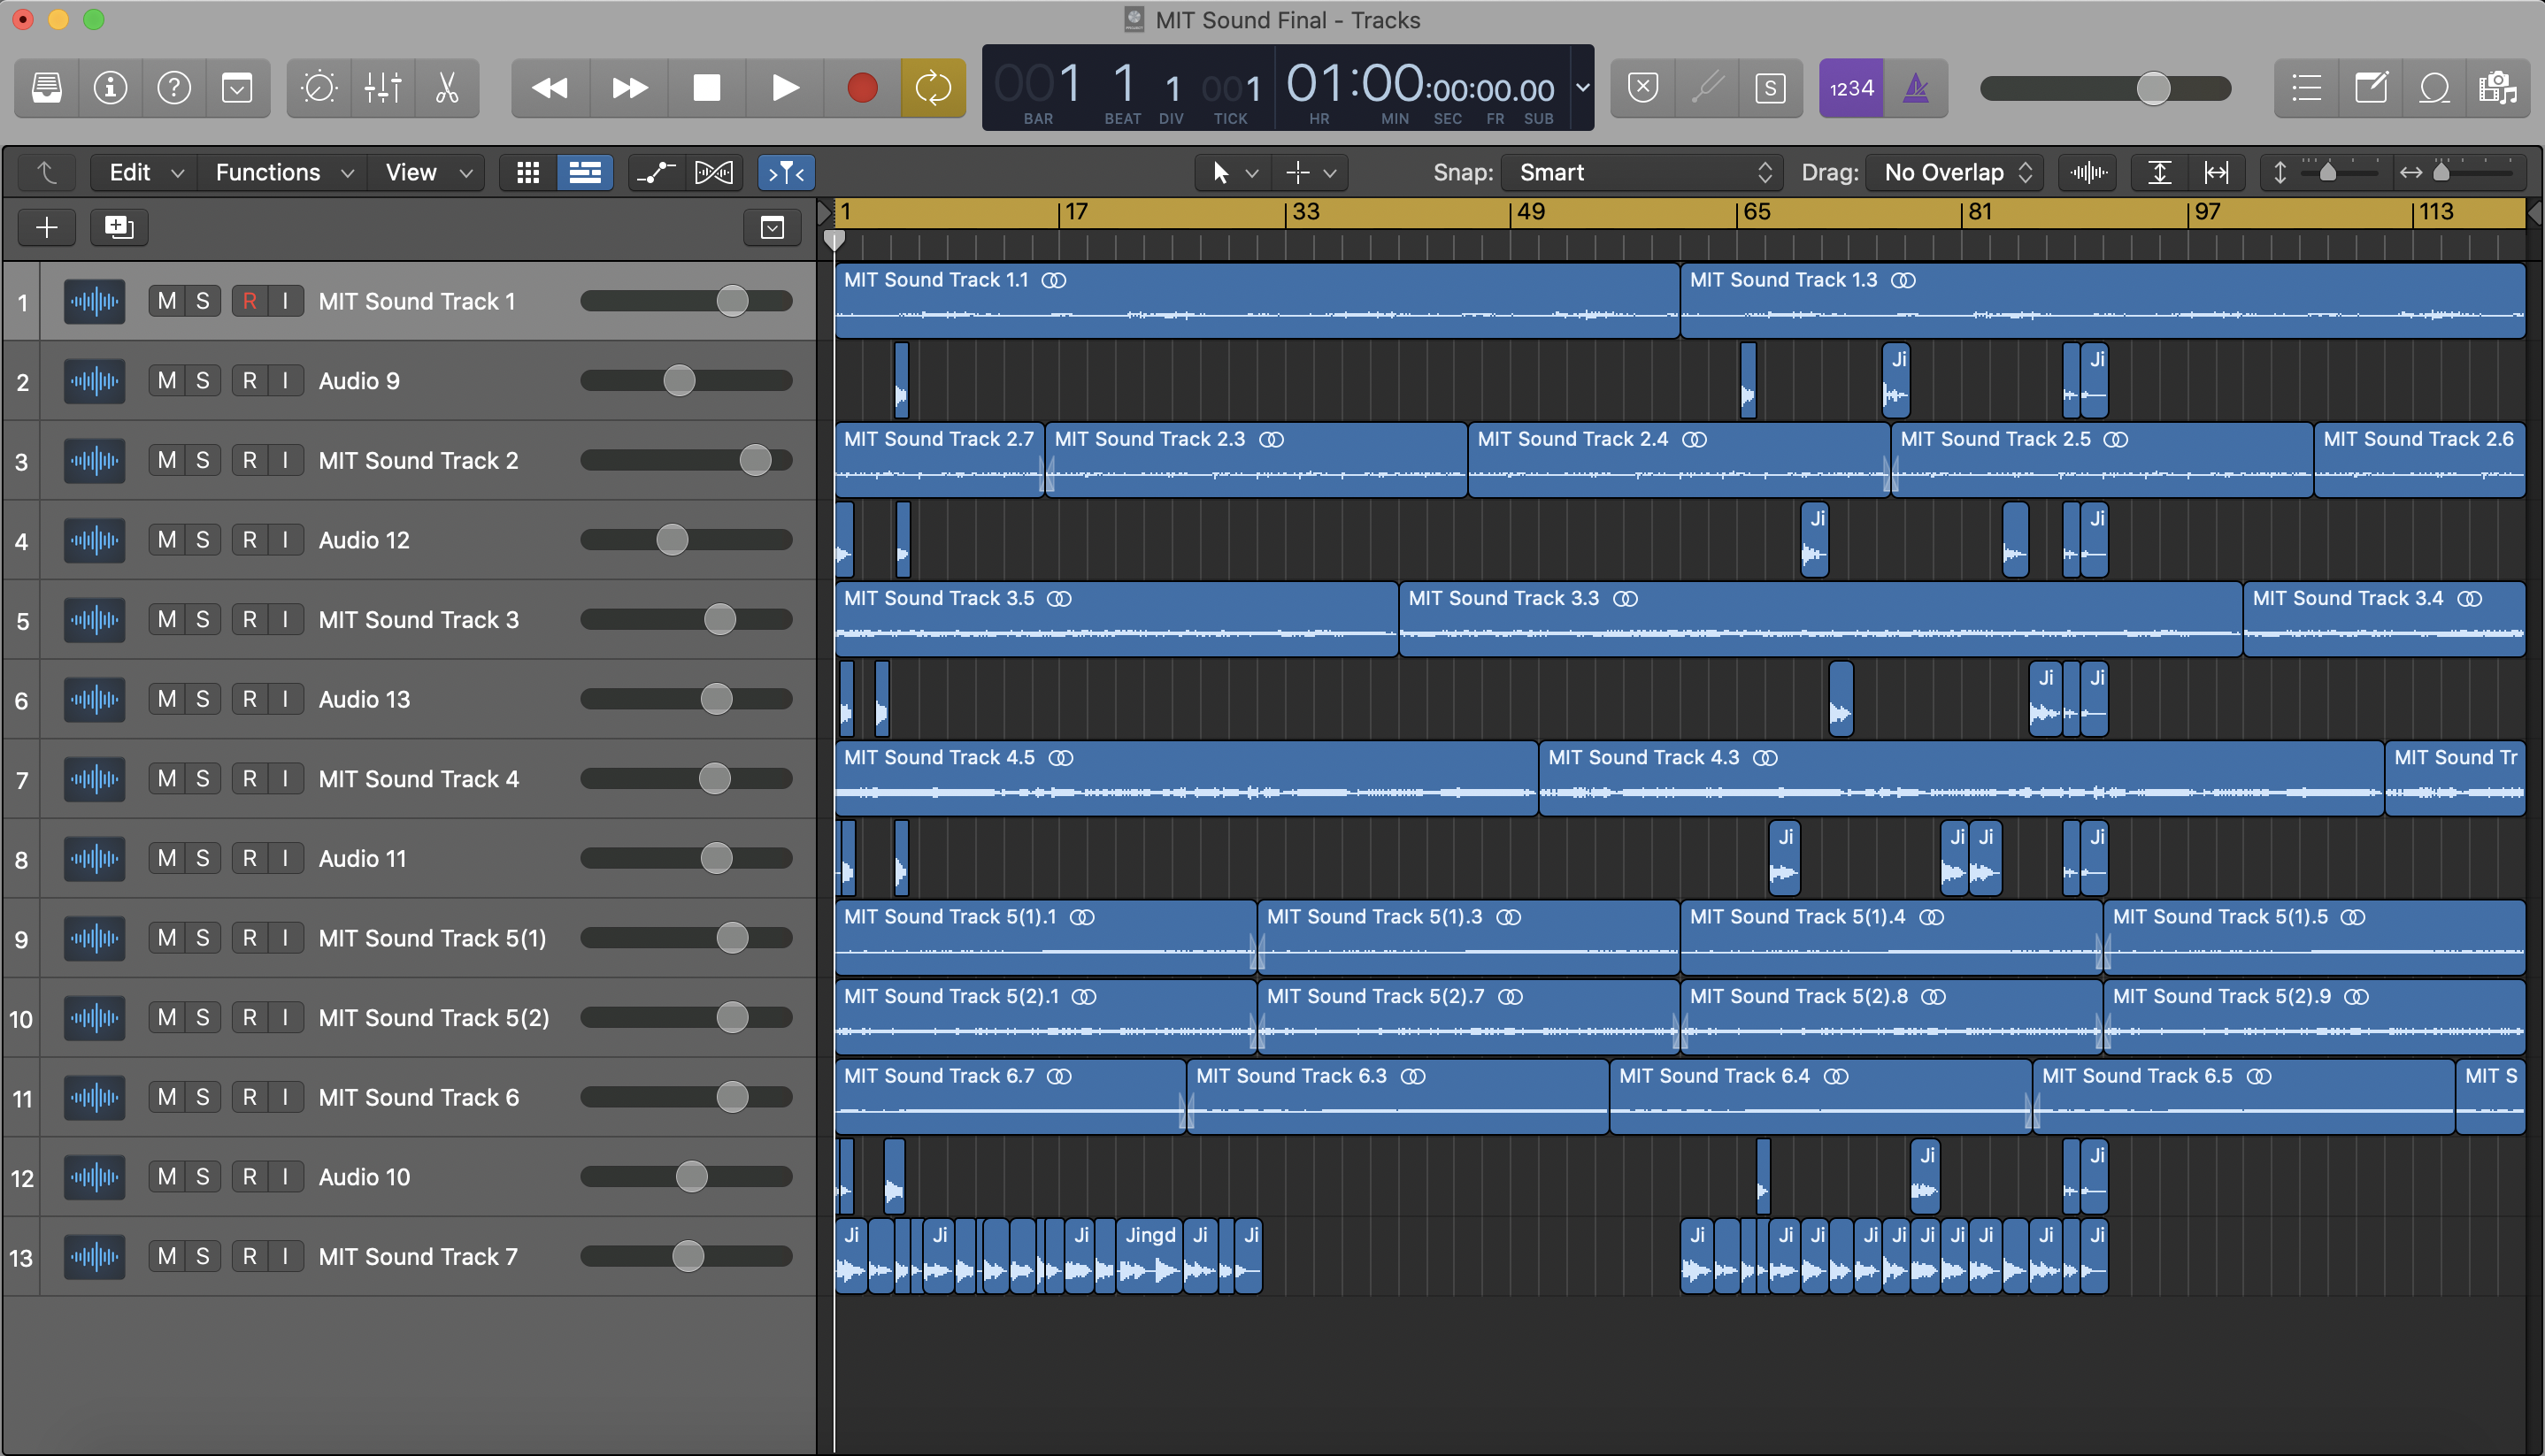Solo MIT Sound Track 3

tap(202, 619)
